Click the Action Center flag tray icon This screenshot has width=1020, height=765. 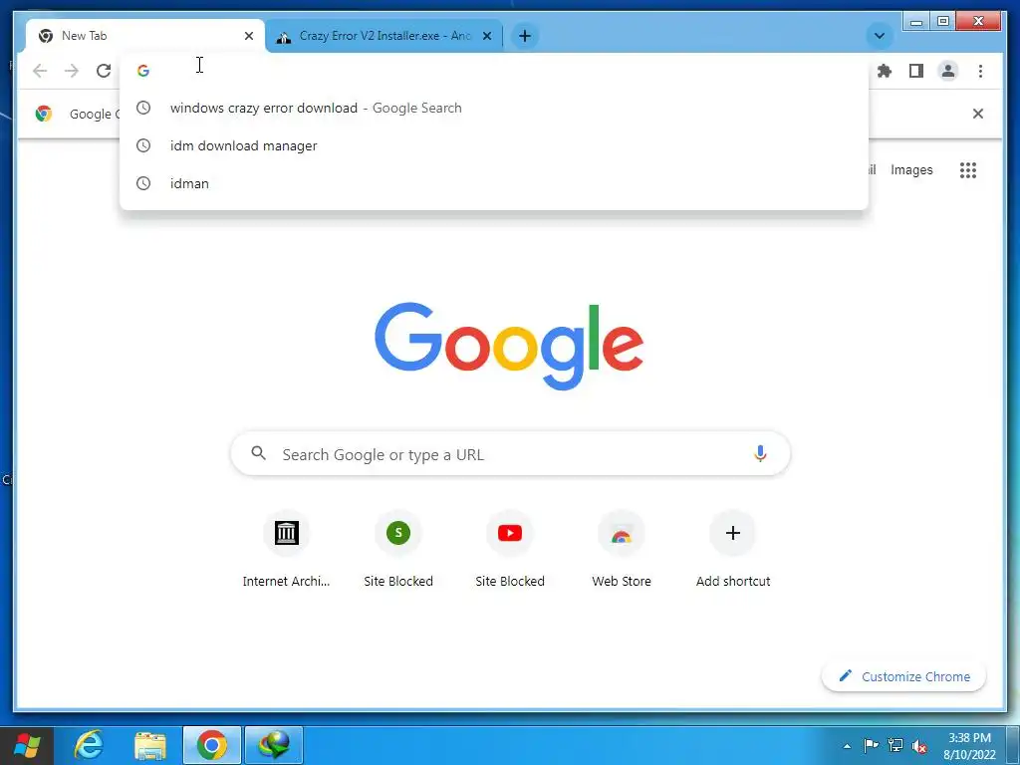pos(871,745)
